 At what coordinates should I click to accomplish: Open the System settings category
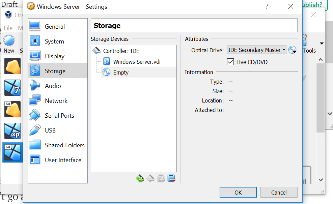click(58, 41)
